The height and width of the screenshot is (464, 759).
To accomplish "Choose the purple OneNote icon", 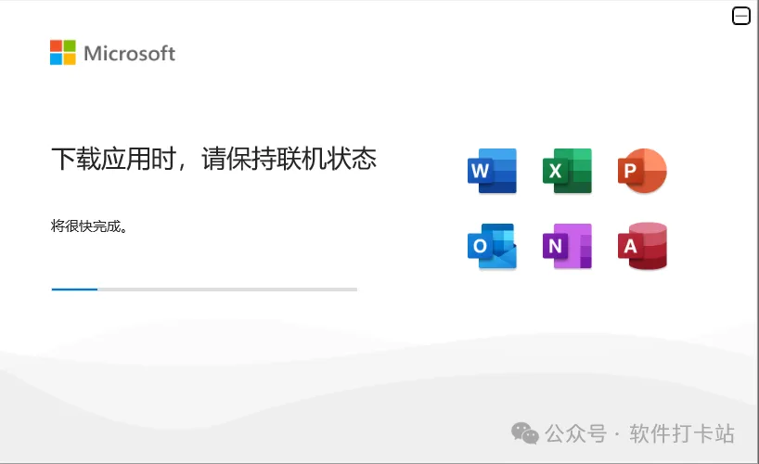I will [x=567, y=246].
